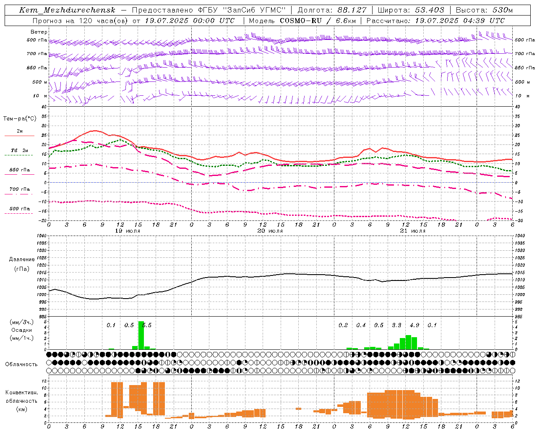Click the 0.2 precipitation total value

[x=343, y=325]
